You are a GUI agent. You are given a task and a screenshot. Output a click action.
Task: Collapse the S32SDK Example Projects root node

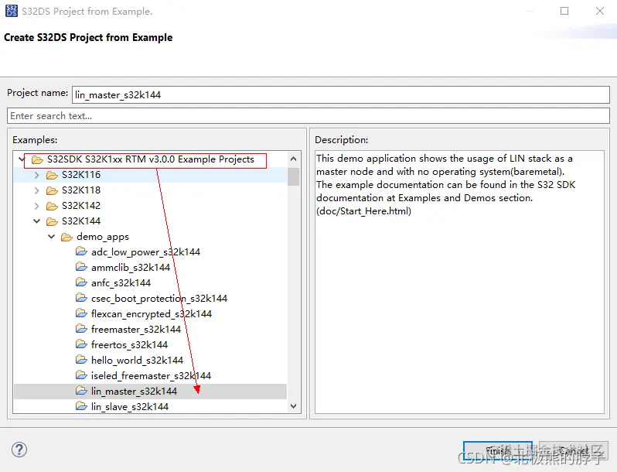[21, 159]
